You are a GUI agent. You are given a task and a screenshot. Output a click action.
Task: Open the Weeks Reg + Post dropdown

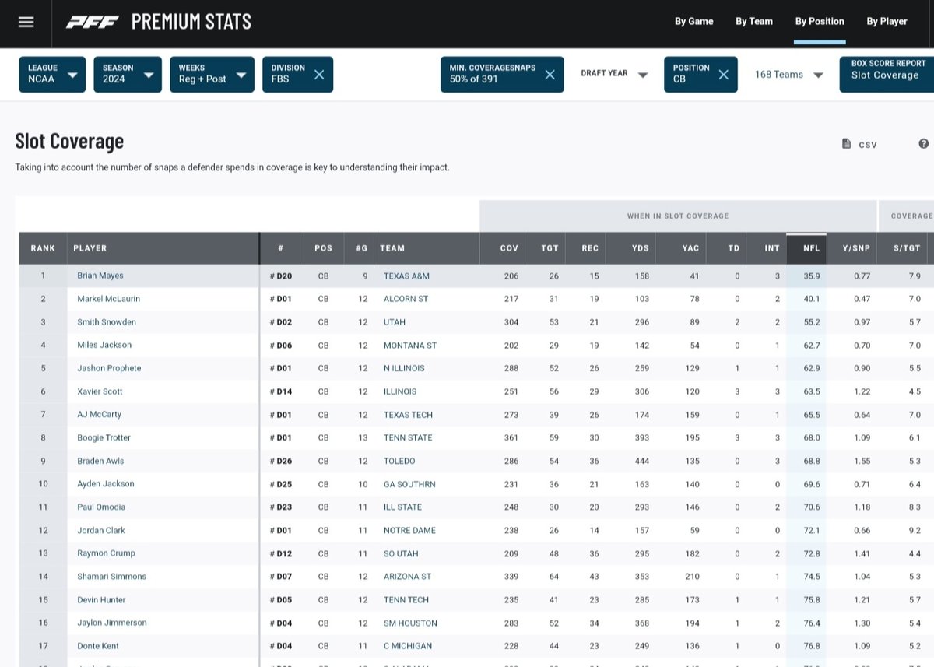pyautogui.click(x=212, y=74)
